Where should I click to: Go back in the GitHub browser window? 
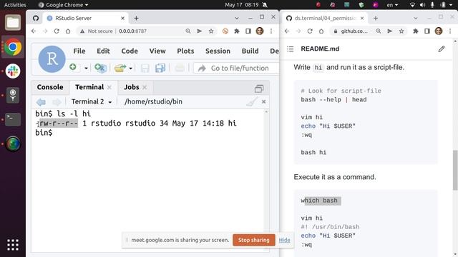[x=287, y=31]
